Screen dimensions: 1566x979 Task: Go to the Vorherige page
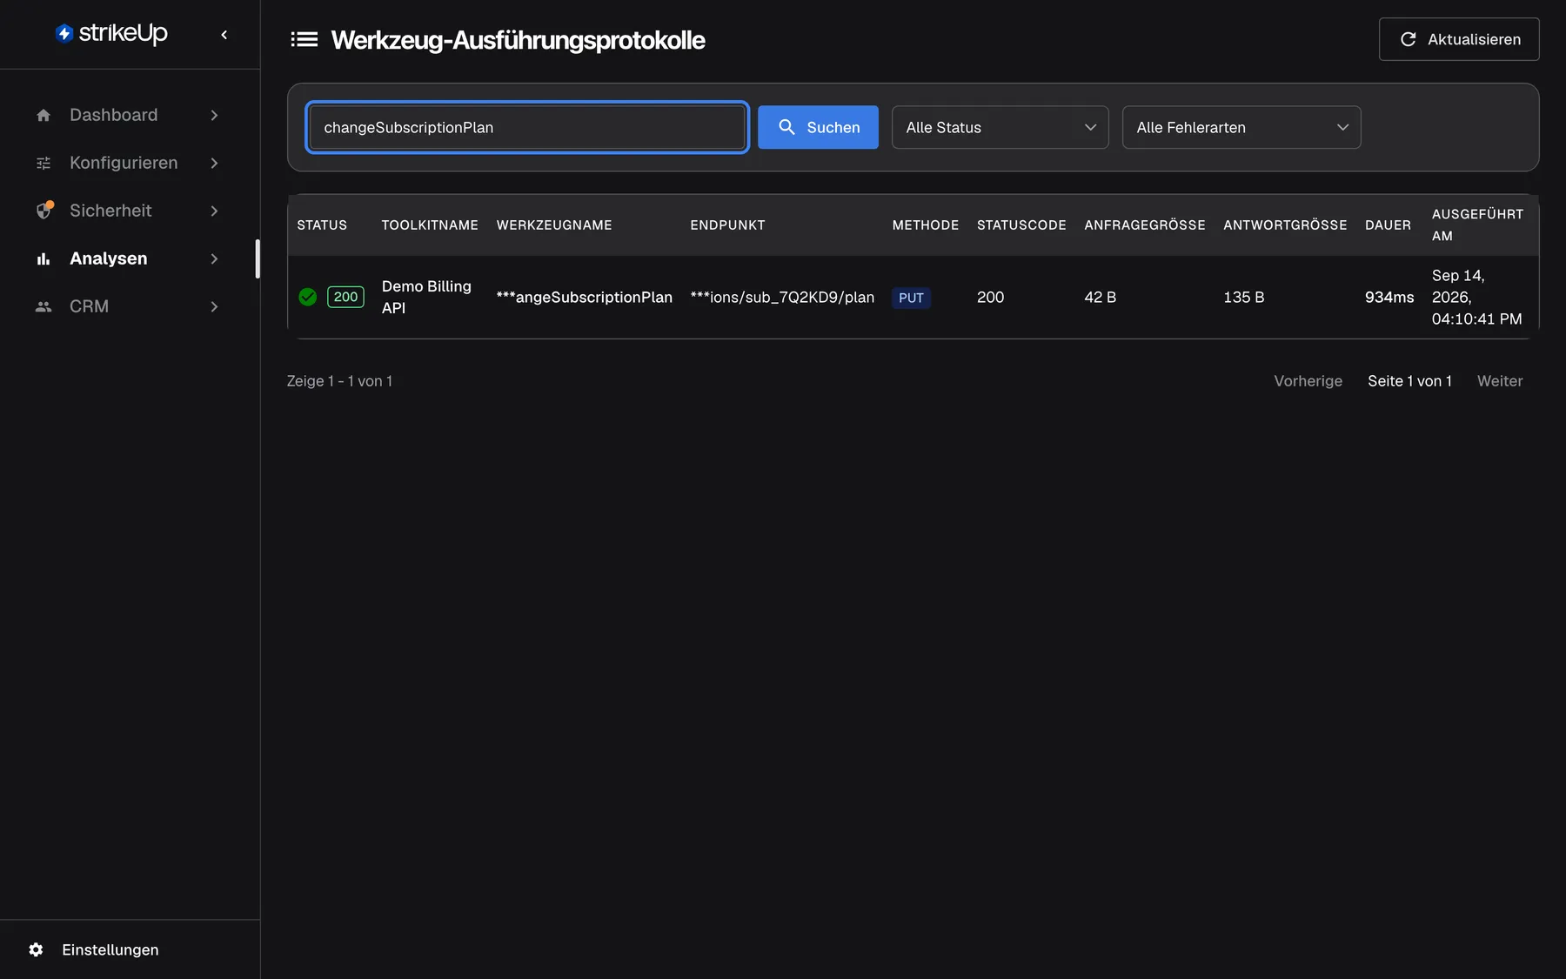(1308, 381)
